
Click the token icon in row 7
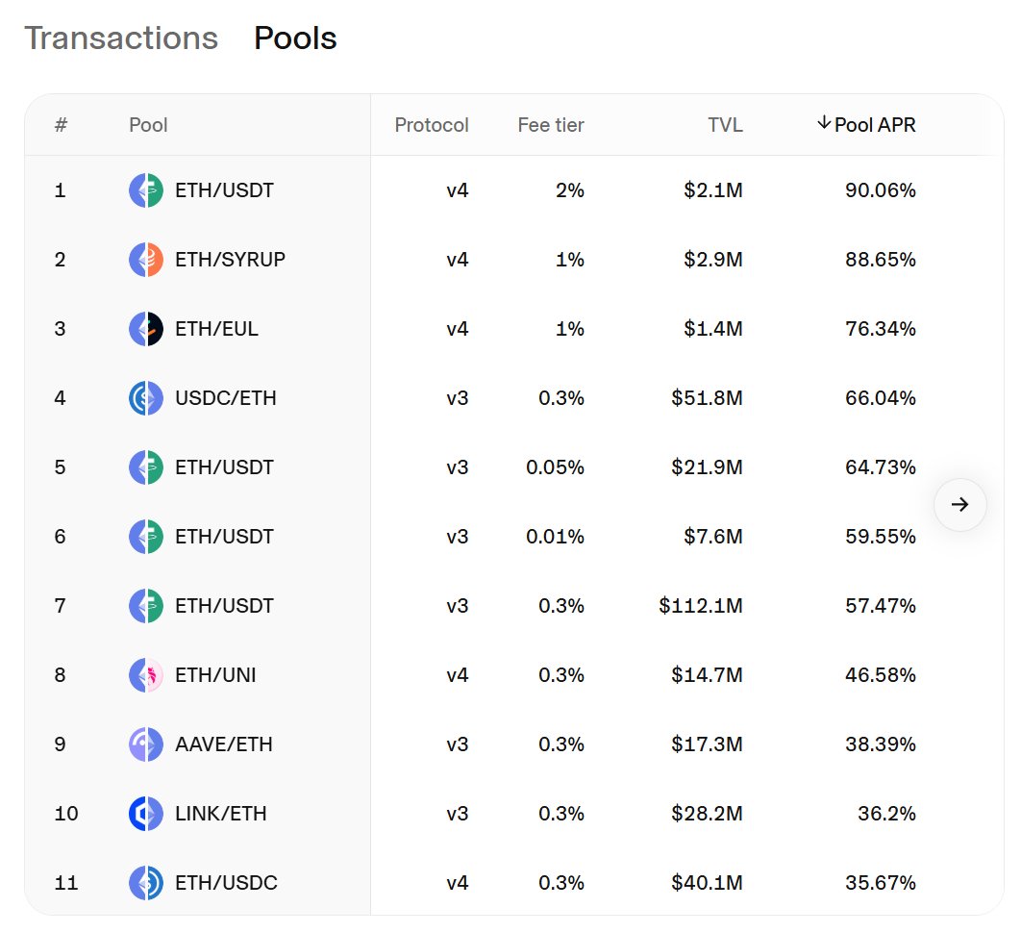point(146,605)
